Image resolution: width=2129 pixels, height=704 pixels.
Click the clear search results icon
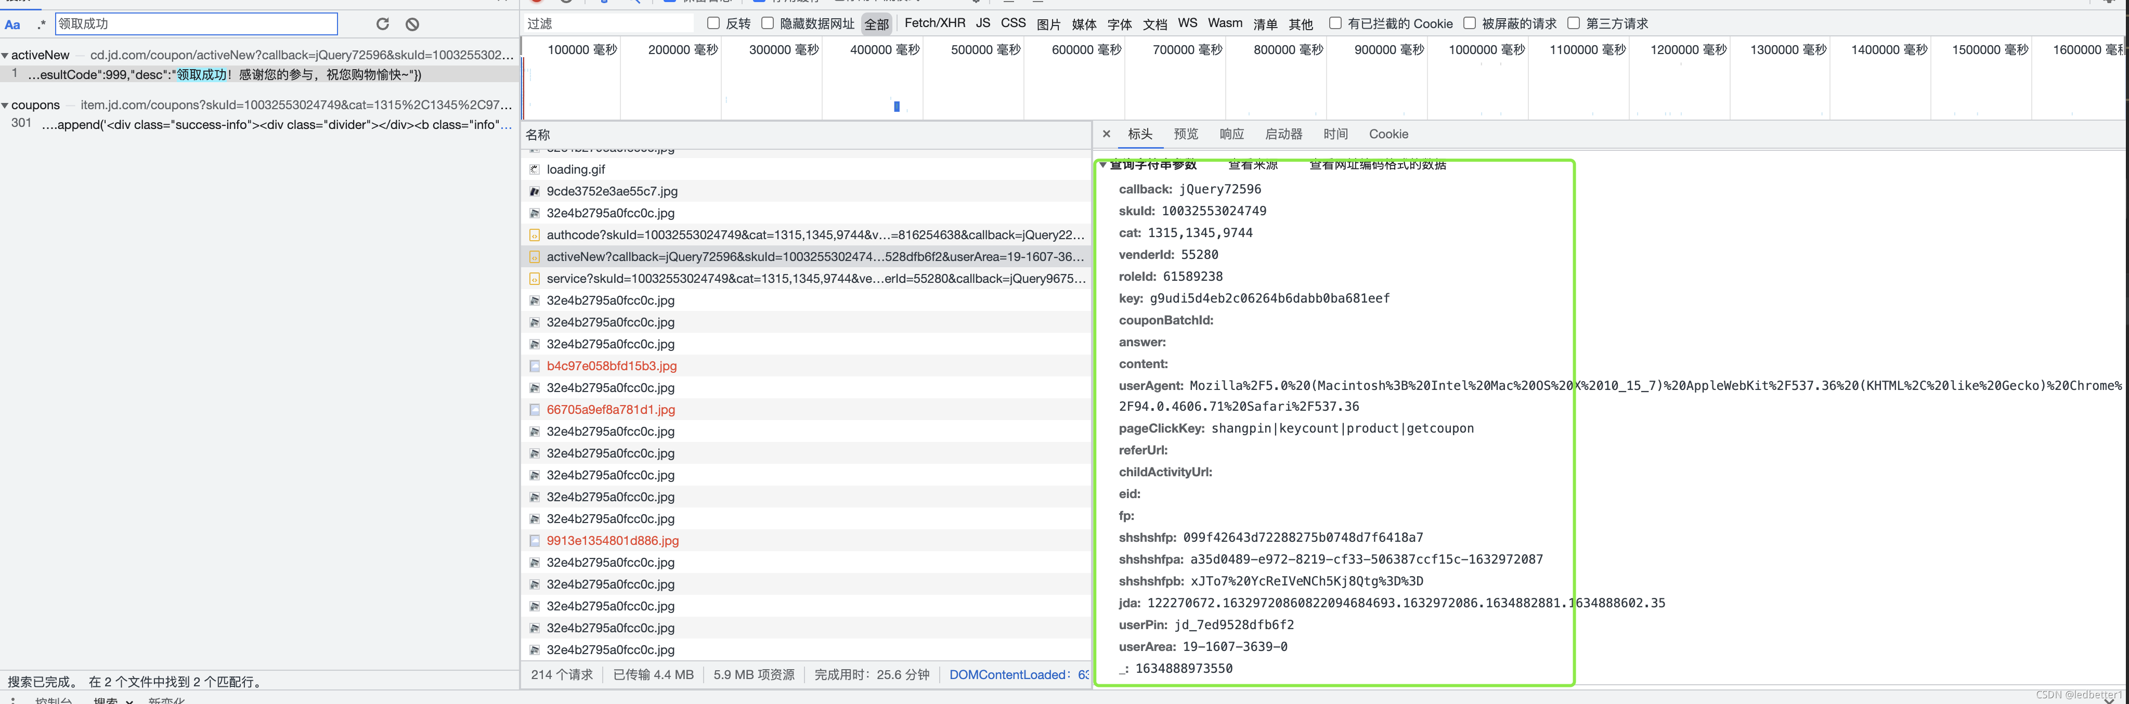tap(412, 24)
